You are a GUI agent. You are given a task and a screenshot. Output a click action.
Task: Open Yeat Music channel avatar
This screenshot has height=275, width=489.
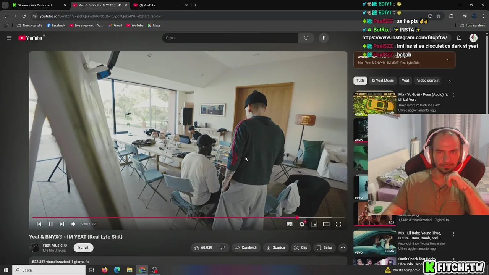34,247
